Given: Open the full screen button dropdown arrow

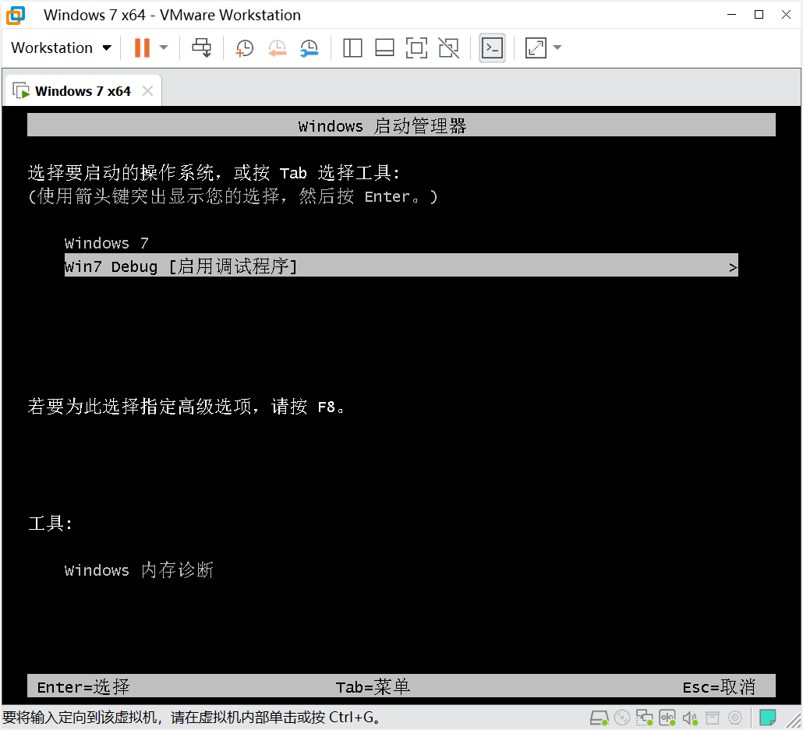Looking at the screenshot, I should (557, 48).
